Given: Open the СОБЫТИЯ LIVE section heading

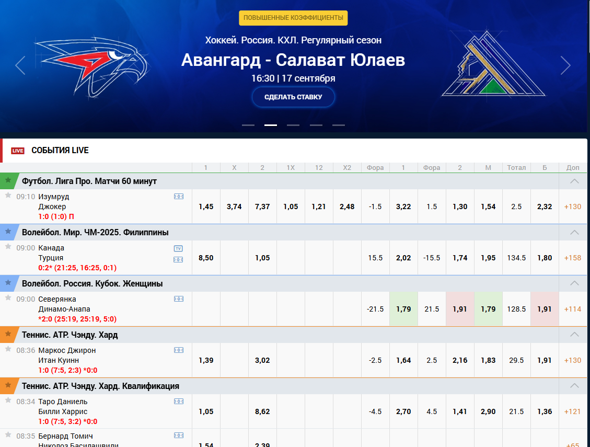Looking at the screenshot, I should pos(60,150).
